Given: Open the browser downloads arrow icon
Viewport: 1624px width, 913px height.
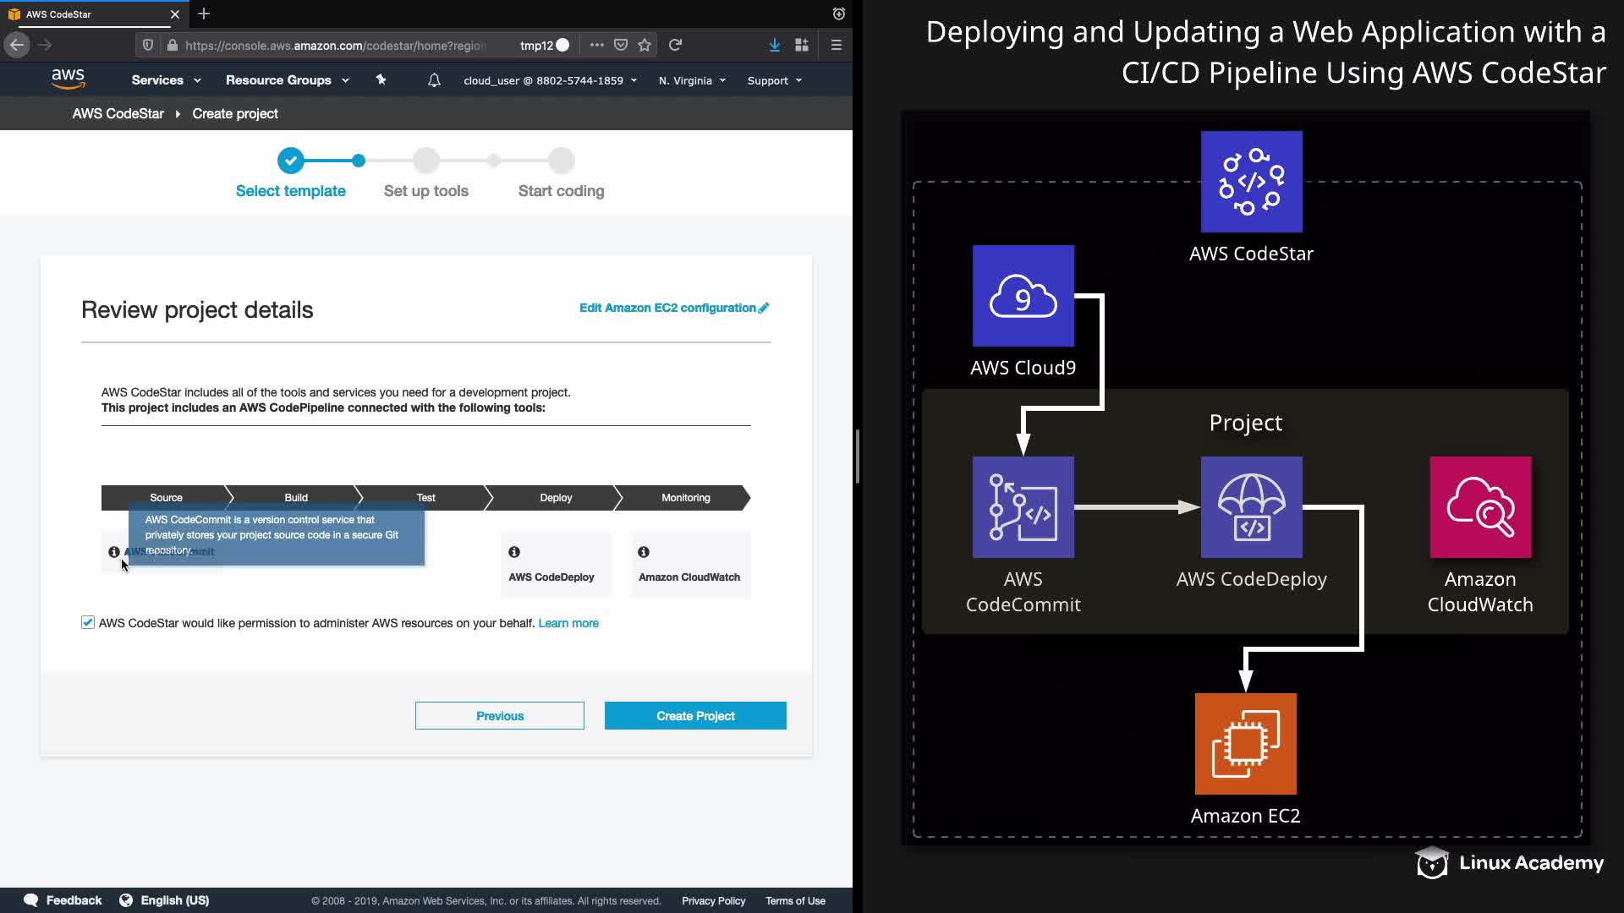Looking at the screenshot, I should click(774, 45).
